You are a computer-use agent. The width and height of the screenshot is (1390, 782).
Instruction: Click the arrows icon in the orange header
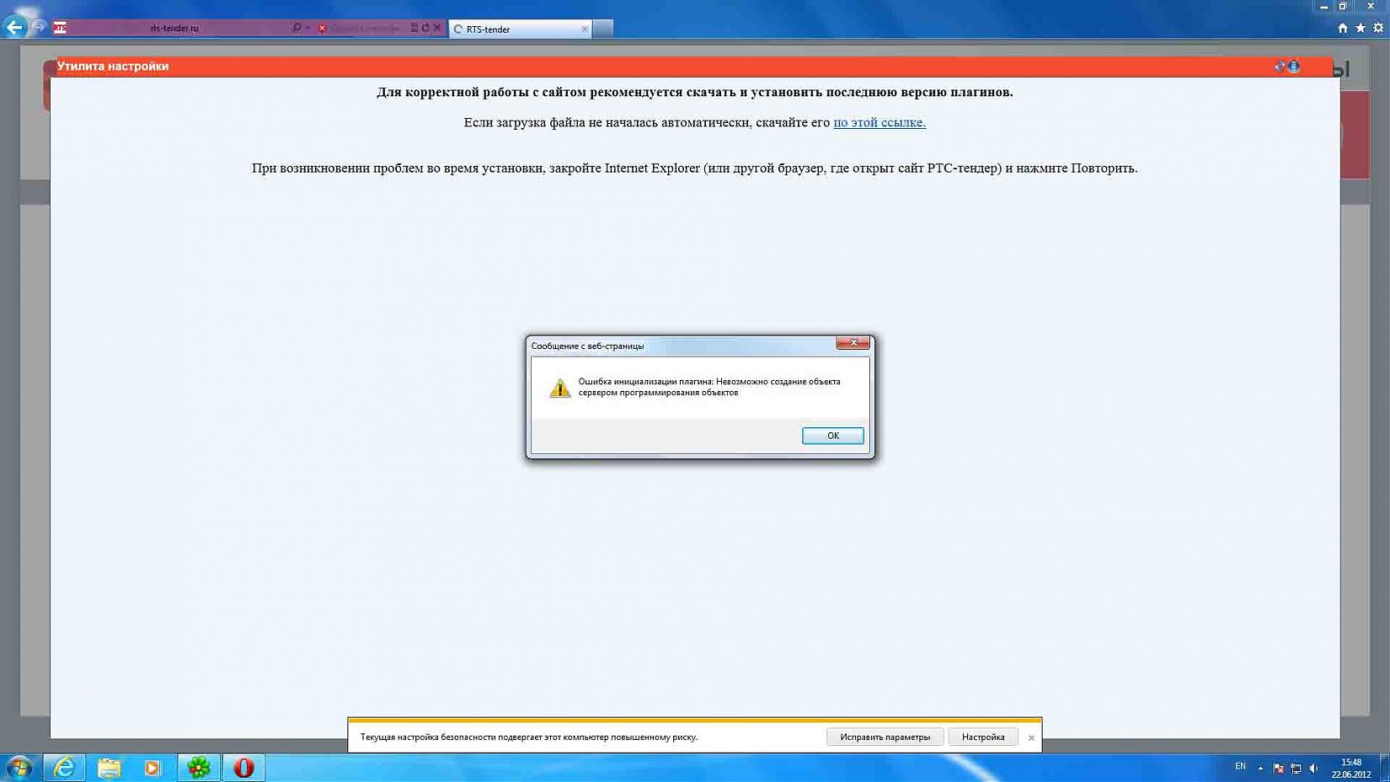(1280, 66)
